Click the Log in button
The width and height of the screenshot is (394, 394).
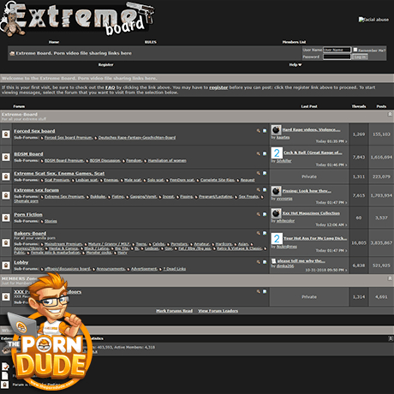pyautogui.click(x=360, y=57)
